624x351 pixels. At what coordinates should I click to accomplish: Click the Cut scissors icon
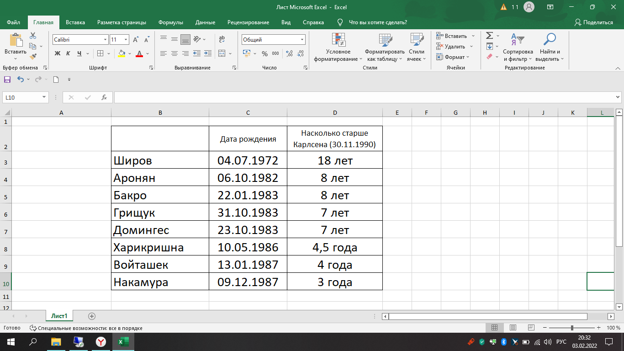point(33,36)
